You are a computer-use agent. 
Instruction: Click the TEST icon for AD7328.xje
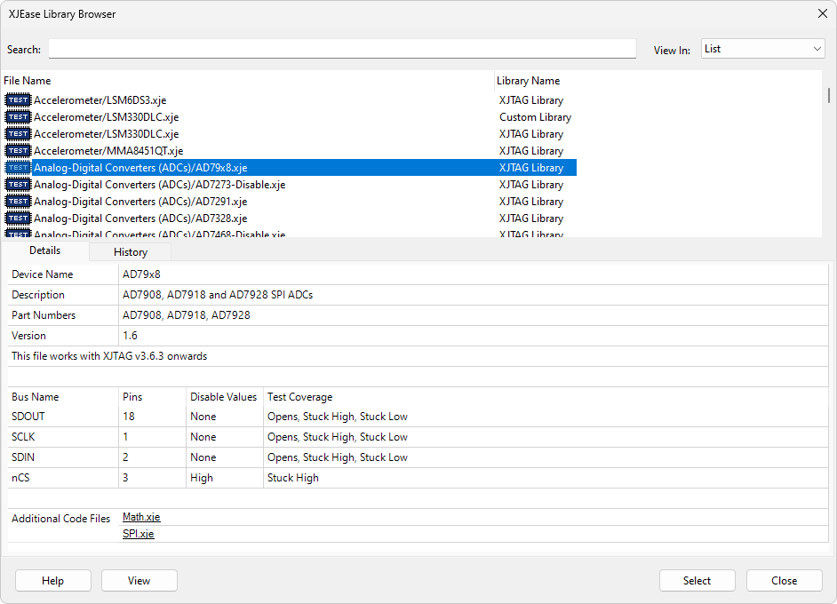(x=18, y=219)
